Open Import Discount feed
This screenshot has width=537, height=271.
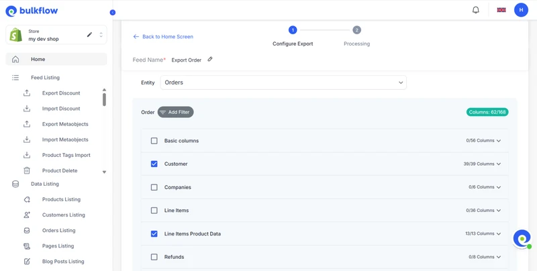61,109
